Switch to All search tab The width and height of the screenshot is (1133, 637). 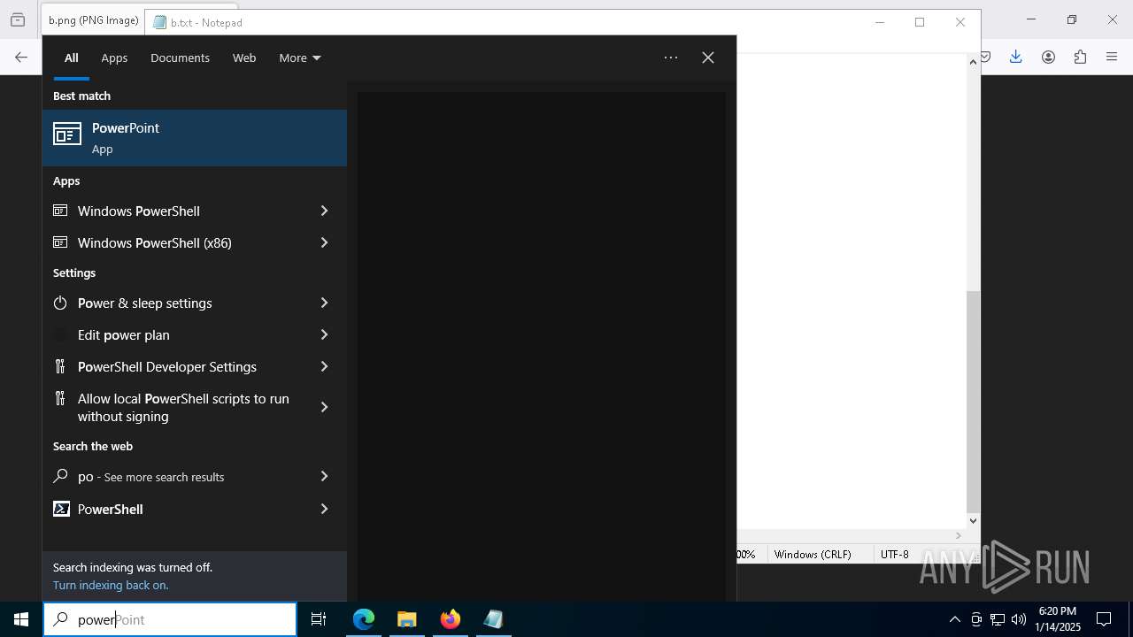click(x=72, y=58)
